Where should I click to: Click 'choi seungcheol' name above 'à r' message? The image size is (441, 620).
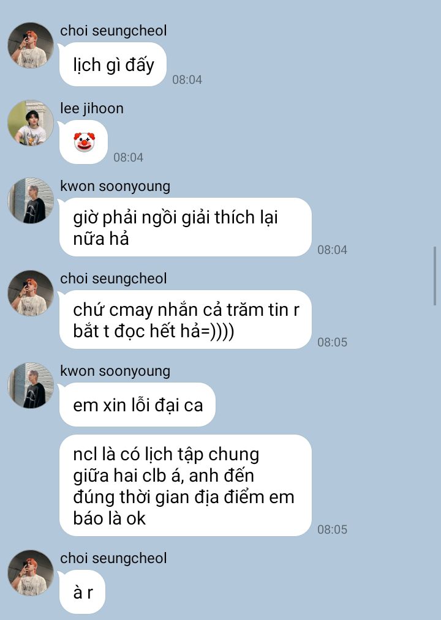113,558
